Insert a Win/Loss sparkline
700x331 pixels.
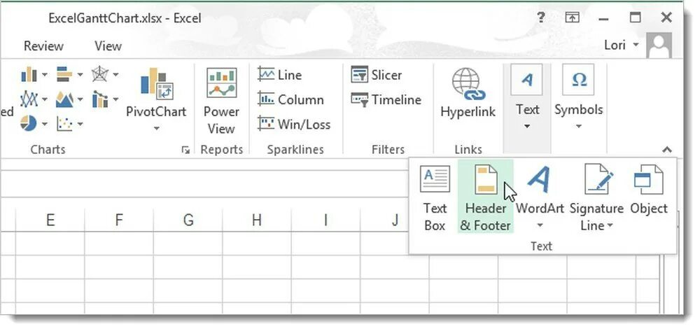[294, 125]
